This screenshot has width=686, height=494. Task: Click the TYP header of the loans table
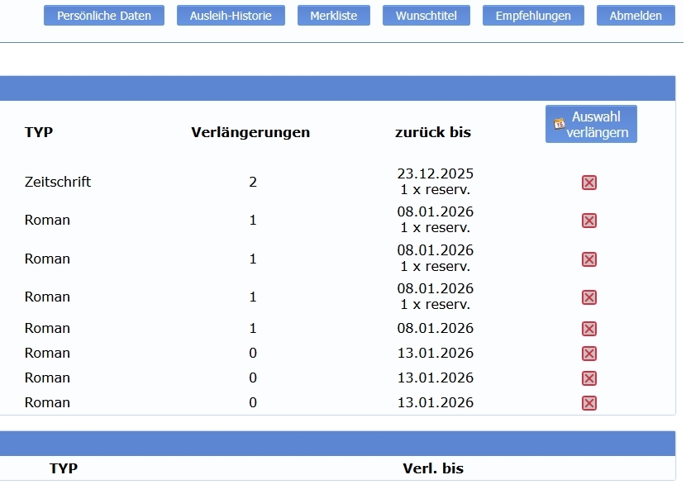coord(39,132)
